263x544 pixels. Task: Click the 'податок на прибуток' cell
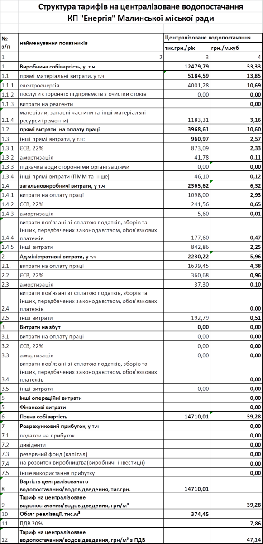(91, 435)
